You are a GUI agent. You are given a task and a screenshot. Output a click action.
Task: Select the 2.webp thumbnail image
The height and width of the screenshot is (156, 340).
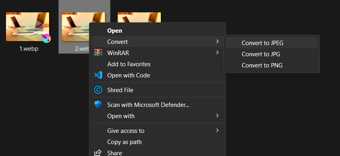point(75,27)
